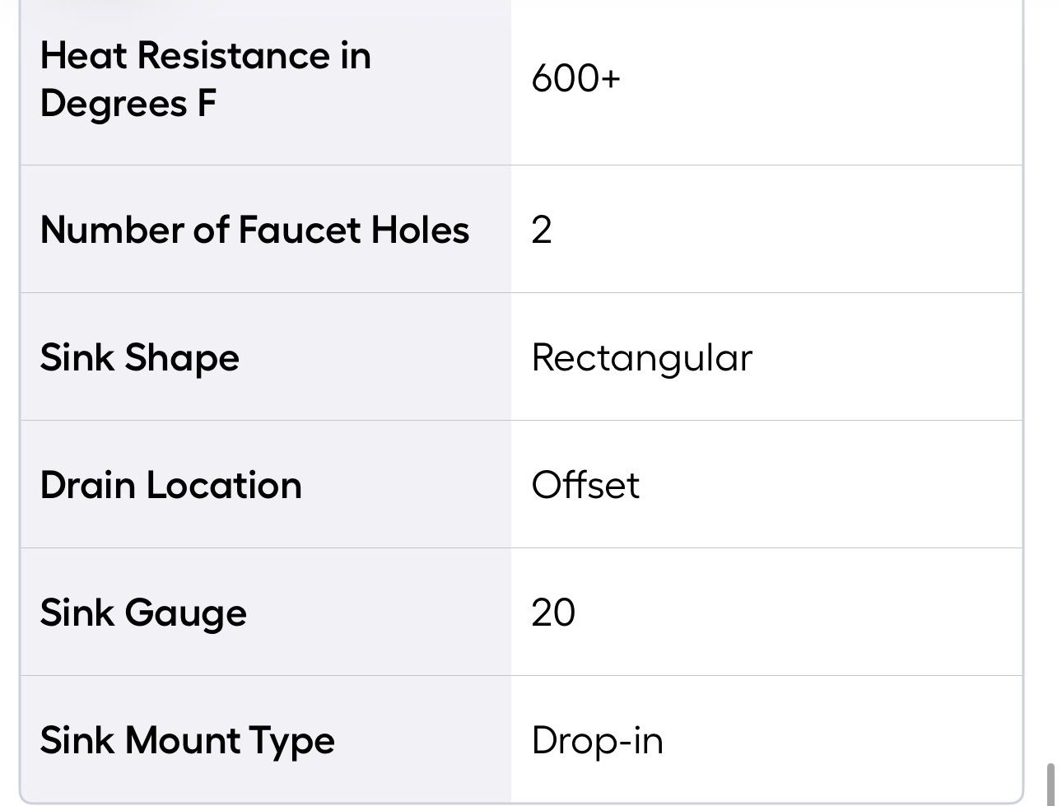This screenshot has width=1062, height=806.
Task: Click the sink gauge value 20
Action: coord(553,613)
